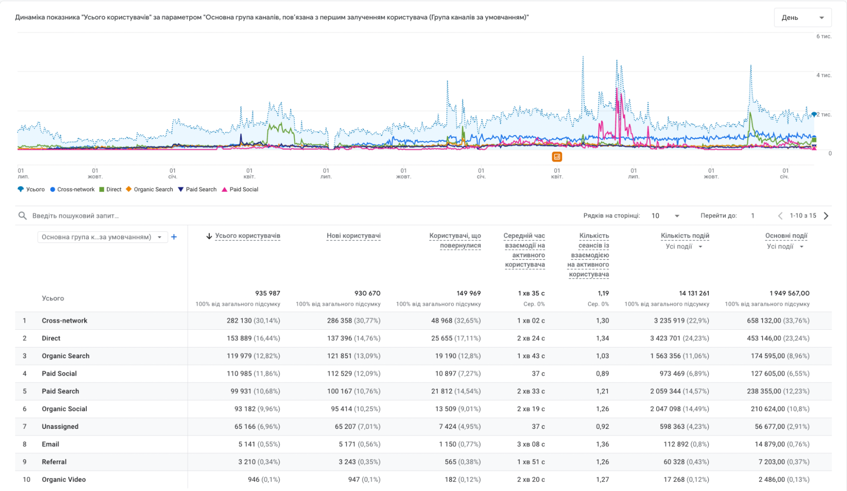847x491 pixels.
Task: Open Усі події dropdown under Кількість подій
Action: [684, 247]
